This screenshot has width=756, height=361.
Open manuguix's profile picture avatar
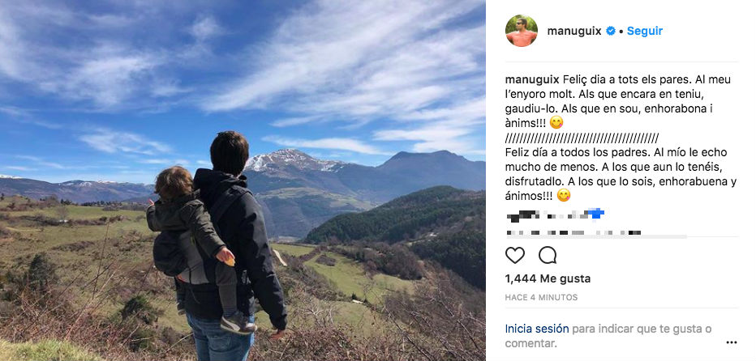[x=521, y=31]
